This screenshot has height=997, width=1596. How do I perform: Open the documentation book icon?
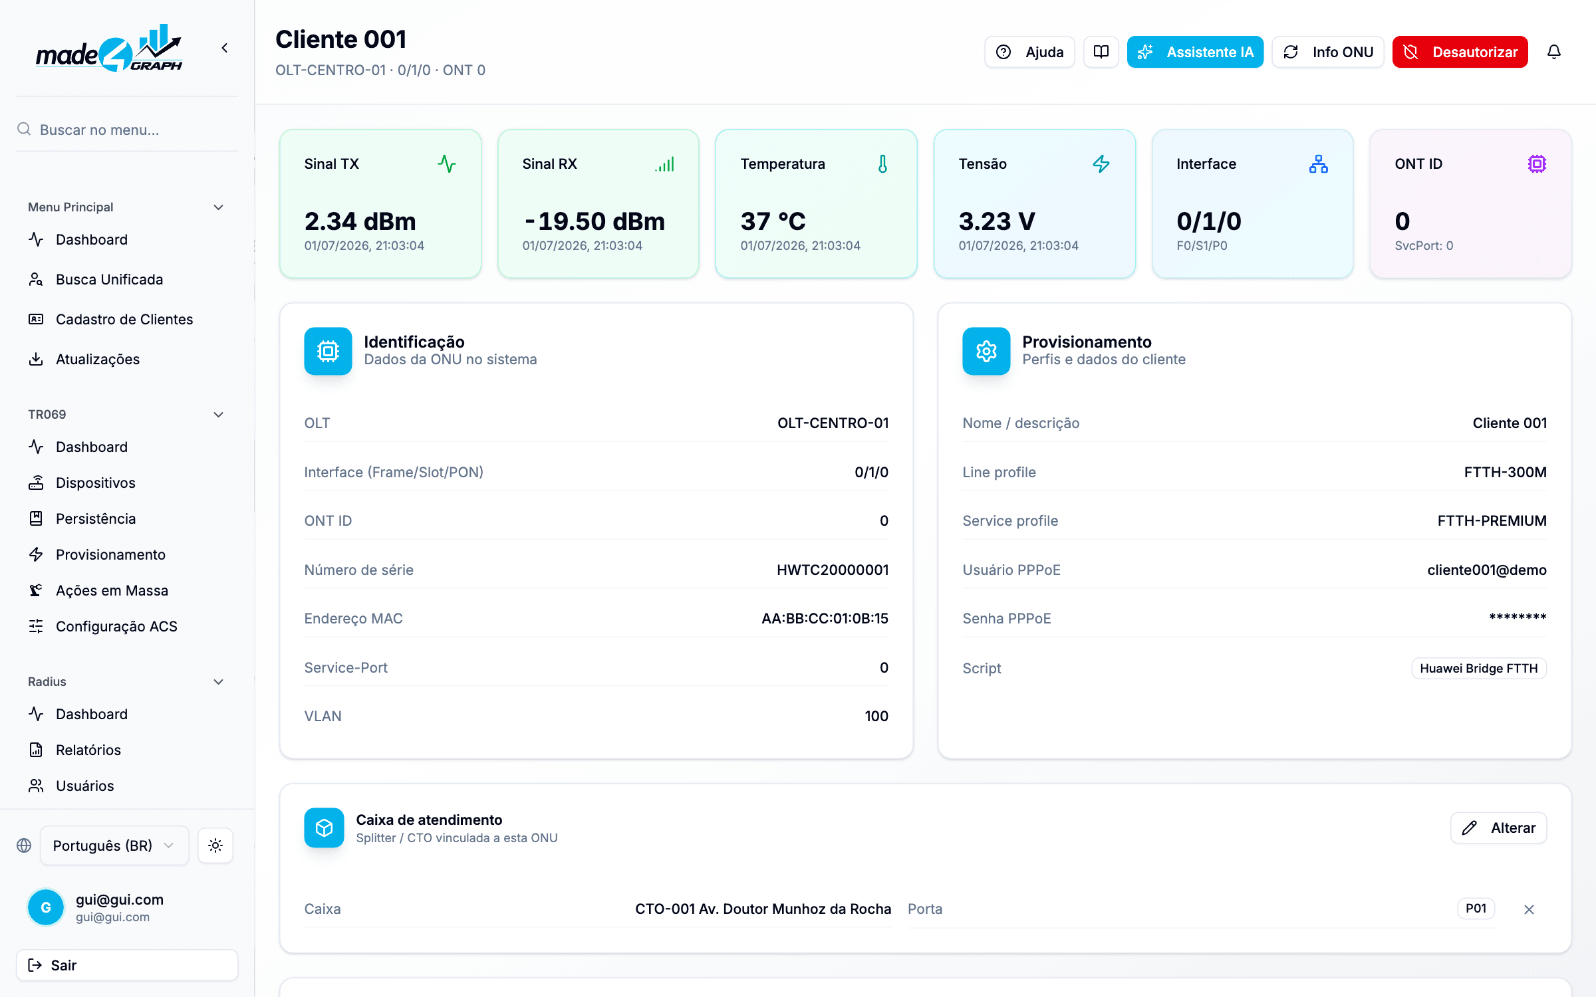click(1101, 52)
